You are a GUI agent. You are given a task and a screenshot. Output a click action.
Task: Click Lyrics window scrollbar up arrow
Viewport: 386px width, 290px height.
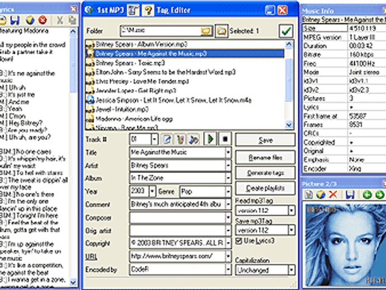73,31
